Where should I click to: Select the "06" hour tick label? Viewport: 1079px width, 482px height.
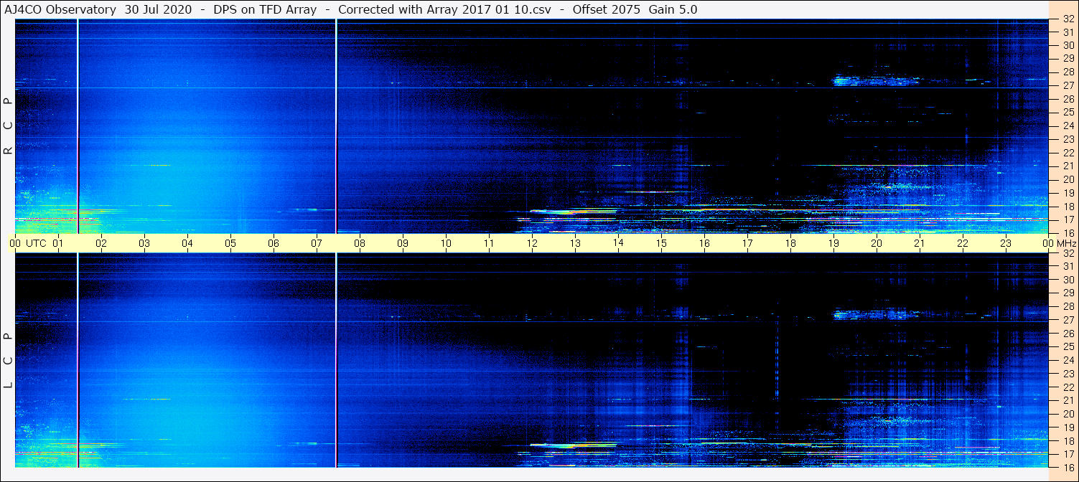pyautogui.click(x=274, y=243)
